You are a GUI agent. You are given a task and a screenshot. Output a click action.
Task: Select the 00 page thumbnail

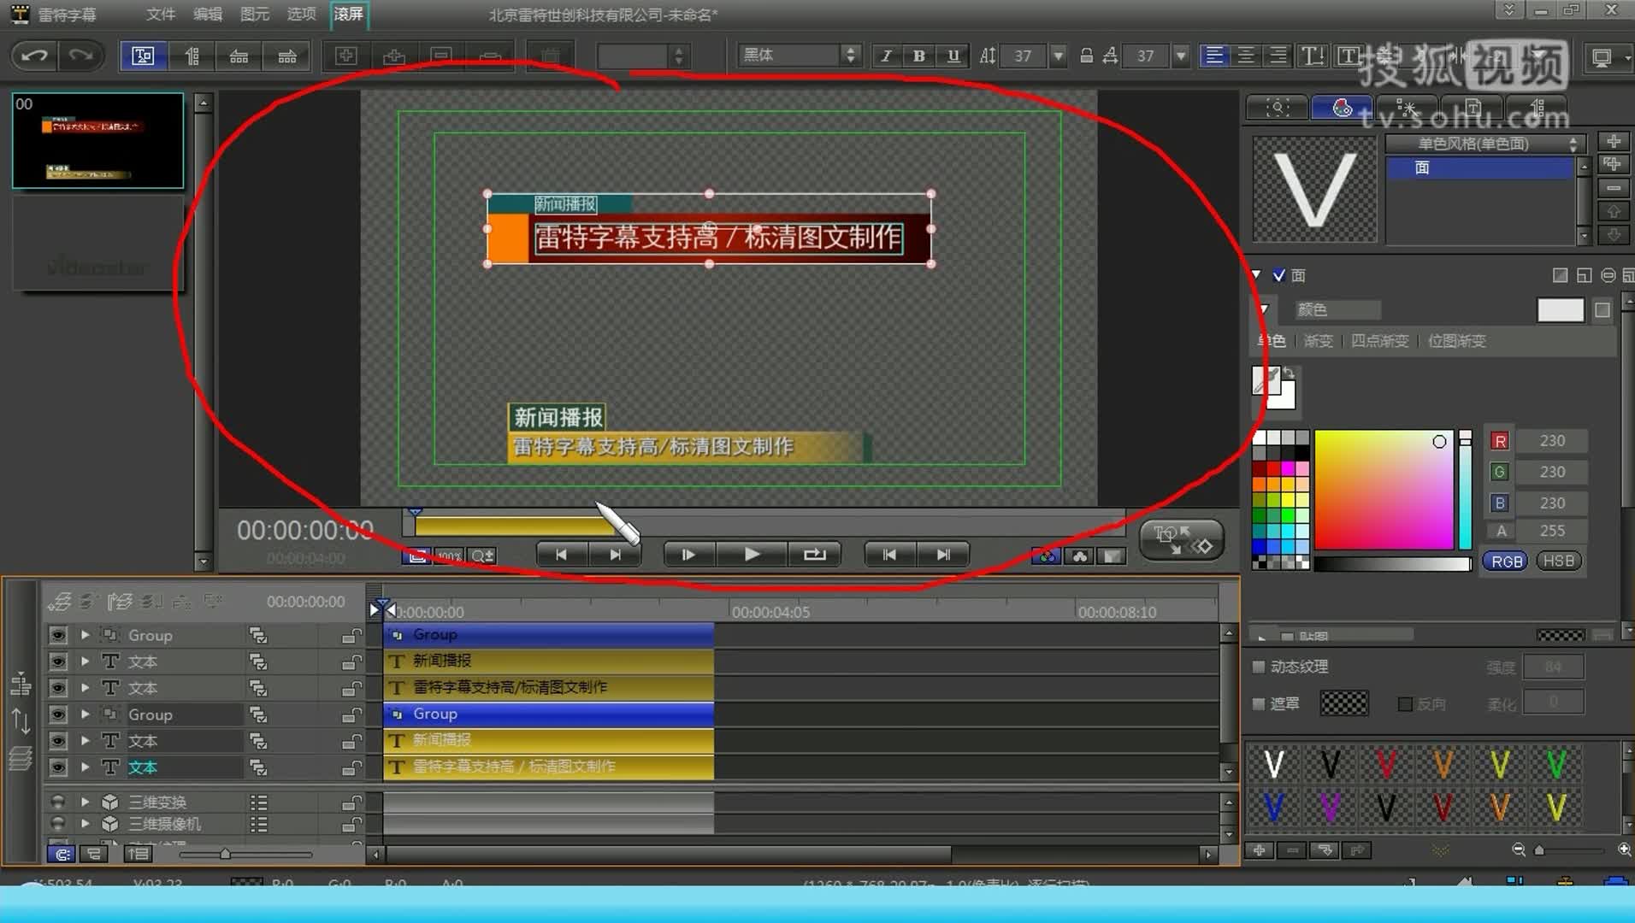[x=97, y=141]
